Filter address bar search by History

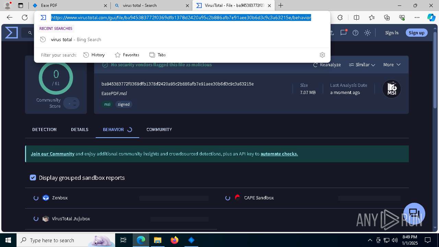coord(94,55)
